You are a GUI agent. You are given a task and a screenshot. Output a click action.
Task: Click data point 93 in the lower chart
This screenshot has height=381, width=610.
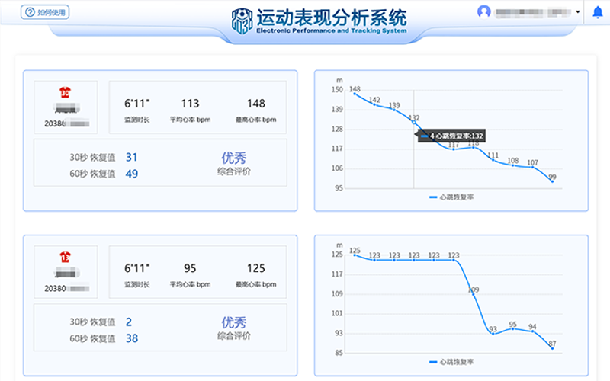pos(493,334)
